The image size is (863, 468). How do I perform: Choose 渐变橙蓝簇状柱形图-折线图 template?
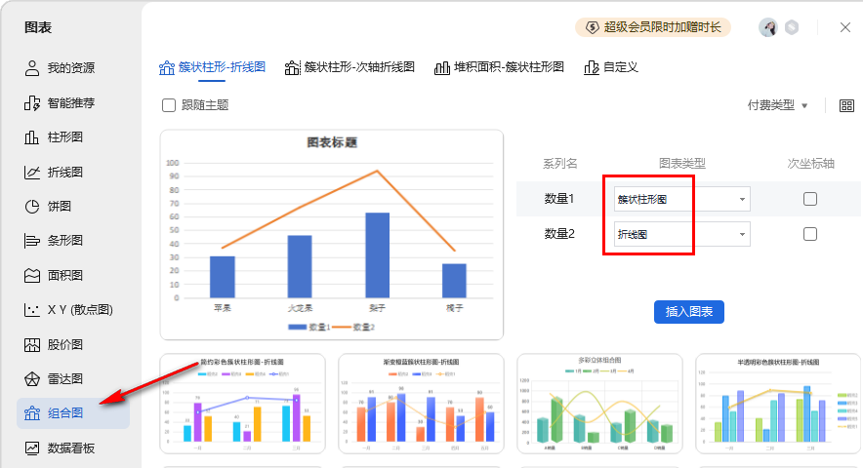[x=421, y=404]
